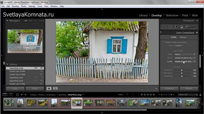Viewport: 204px width, 114px height.
Task: Switch to the Slideshow module
Action: (172, 16)
